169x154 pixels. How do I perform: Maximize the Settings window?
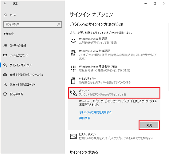(x=155, y=3)
